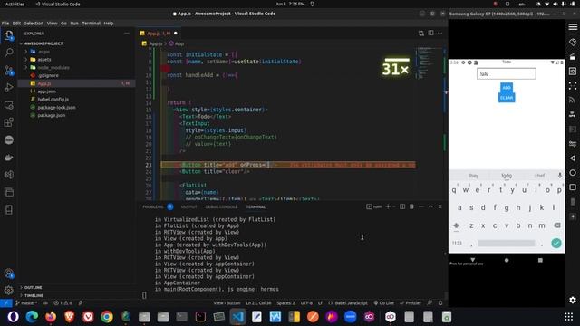Screen dimensions: 580x326
Task: Open the Source Control view
Action: point(9,70)
